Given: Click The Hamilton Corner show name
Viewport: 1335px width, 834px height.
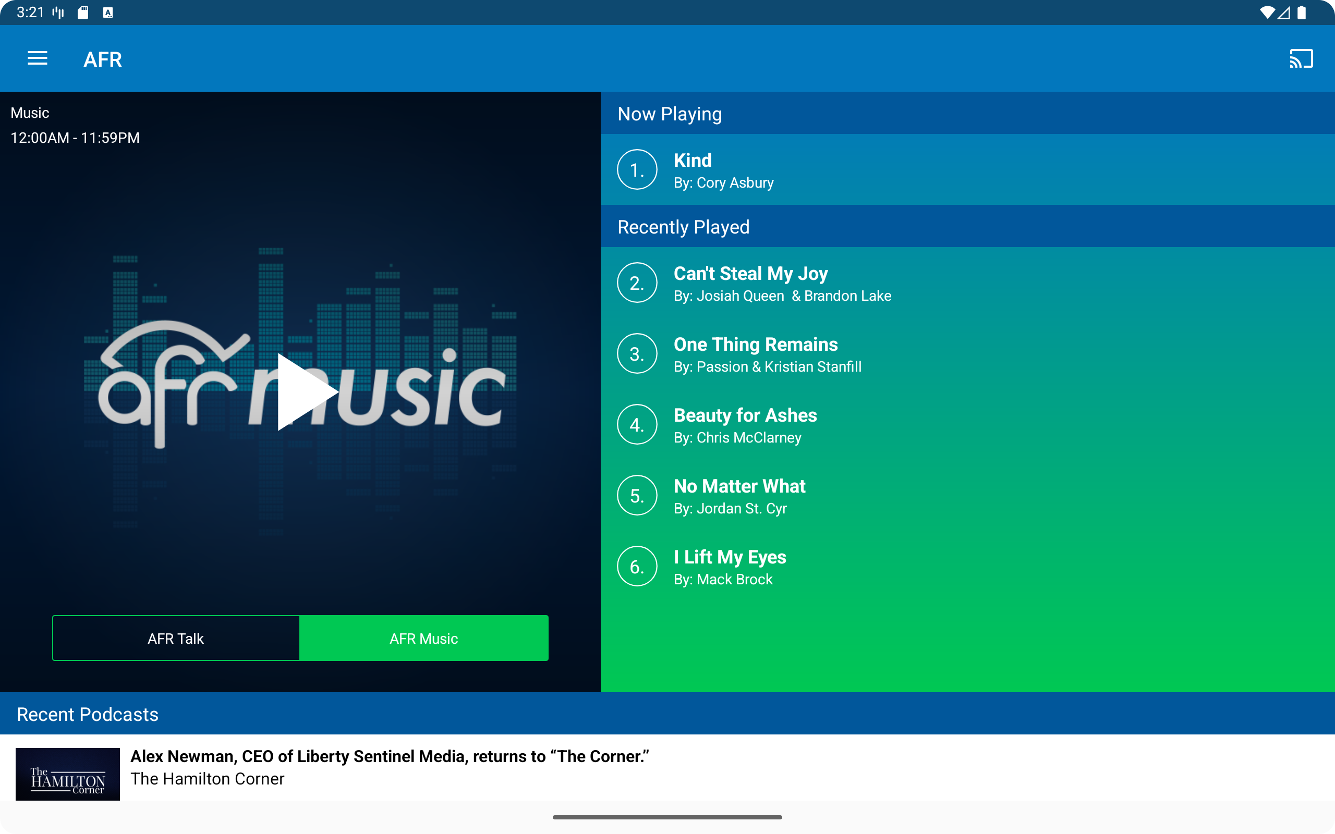Looking at the screenshot, I should tap(208, 779).
